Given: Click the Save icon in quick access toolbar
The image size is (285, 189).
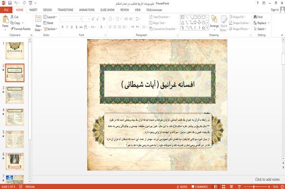Looking at the screenshot, I should point(10,3).
